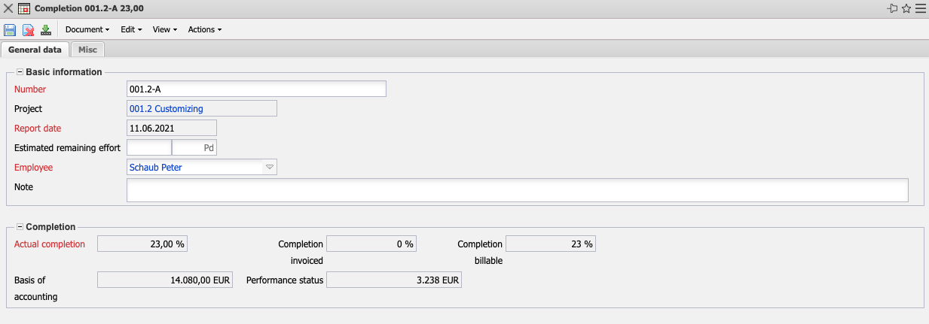929x324 pixels.
Task: Collapse the Completion section
Action: (x=20, y=226)
